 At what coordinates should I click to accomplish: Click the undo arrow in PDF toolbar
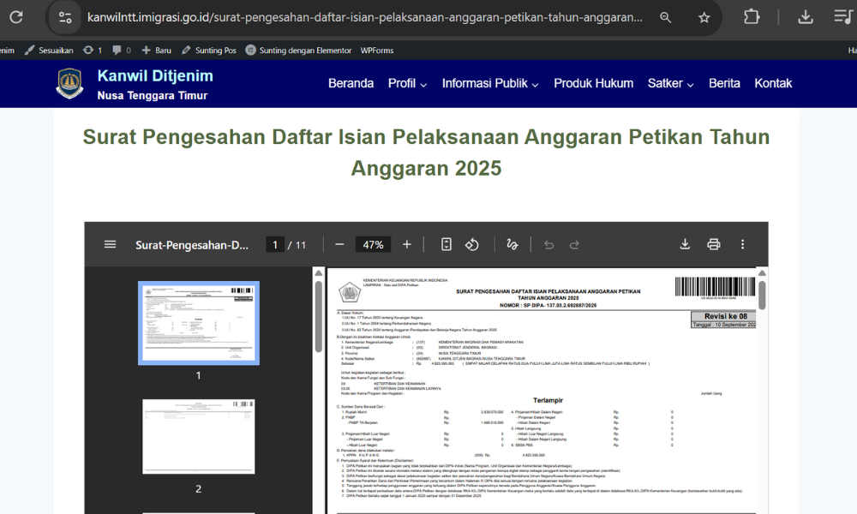point(548,245)
